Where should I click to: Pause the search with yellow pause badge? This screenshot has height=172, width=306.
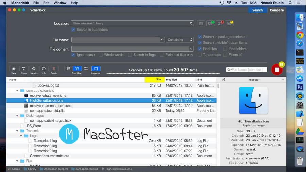[282, 64]
